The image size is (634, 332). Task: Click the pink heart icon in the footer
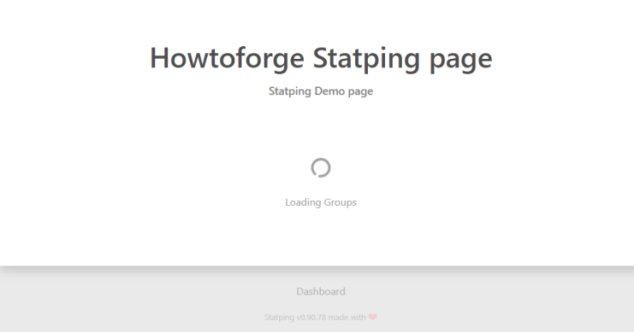(372, 317)
